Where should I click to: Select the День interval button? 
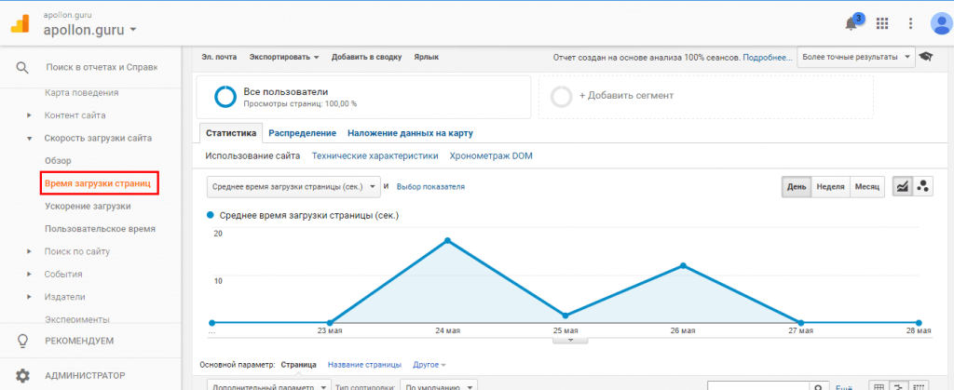coord(797,187)
